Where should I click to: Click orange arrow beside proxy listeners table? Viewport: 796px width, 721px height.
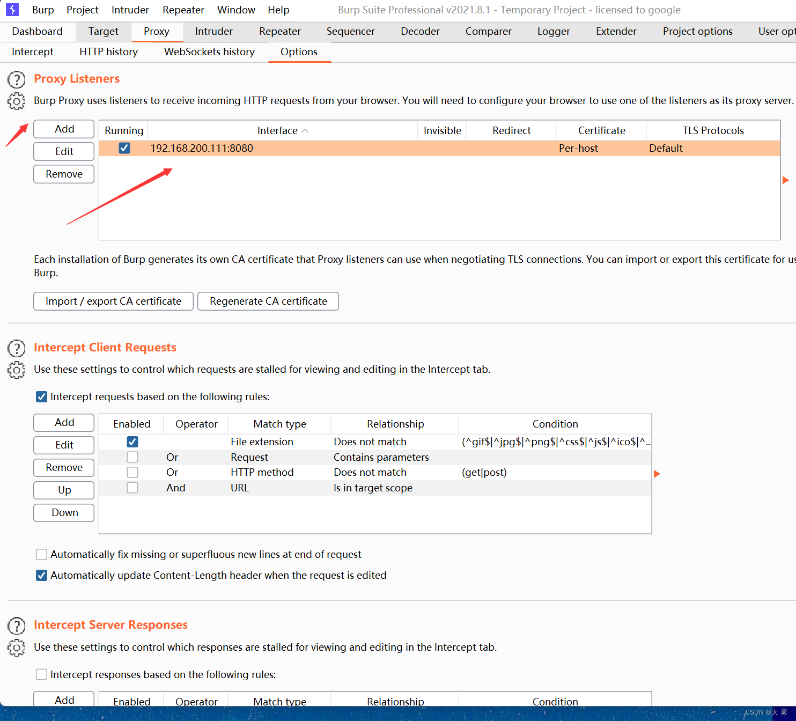(x=786, y=180)
